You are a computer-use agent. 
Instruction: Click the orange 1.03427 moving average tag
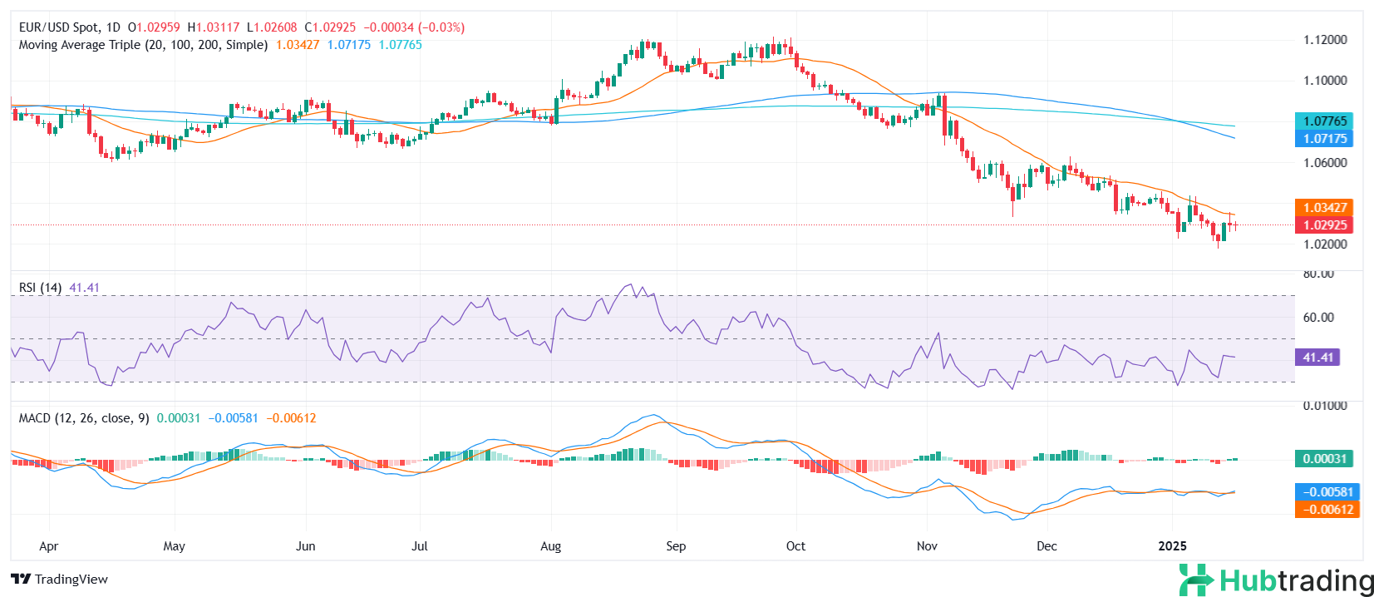point(1324,208)
